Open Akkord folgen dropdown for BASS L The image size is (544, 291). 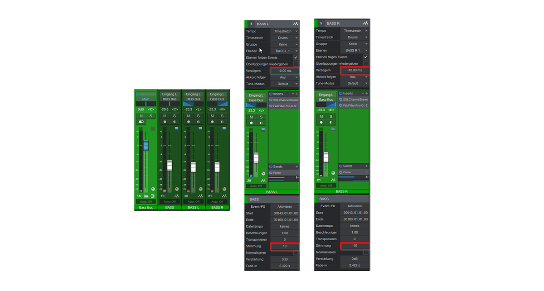pyautogui.click(x=285, y=77)
